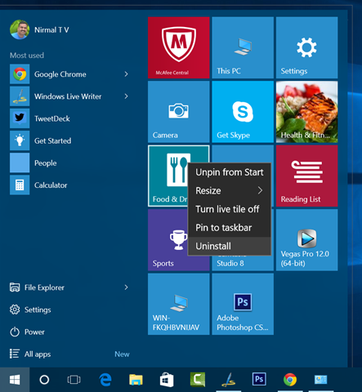
Task: Click the 'Most used' heading
Action: coord(27,56)
